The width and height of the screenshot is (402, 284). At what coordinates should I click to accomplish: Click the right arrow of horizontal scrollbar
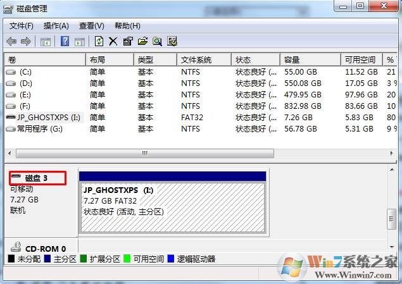coord(391,154)
